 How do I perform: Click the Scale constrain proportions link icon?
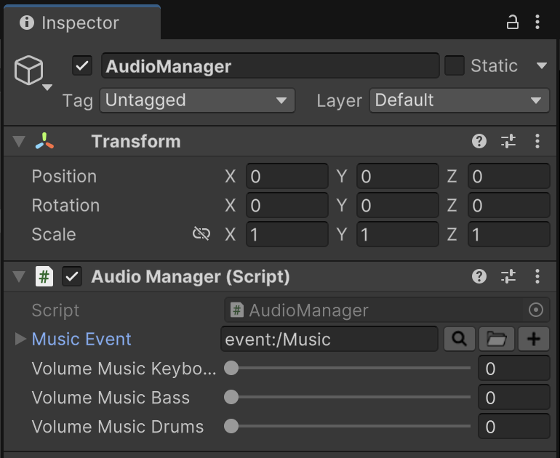click(x=201, y=234)
